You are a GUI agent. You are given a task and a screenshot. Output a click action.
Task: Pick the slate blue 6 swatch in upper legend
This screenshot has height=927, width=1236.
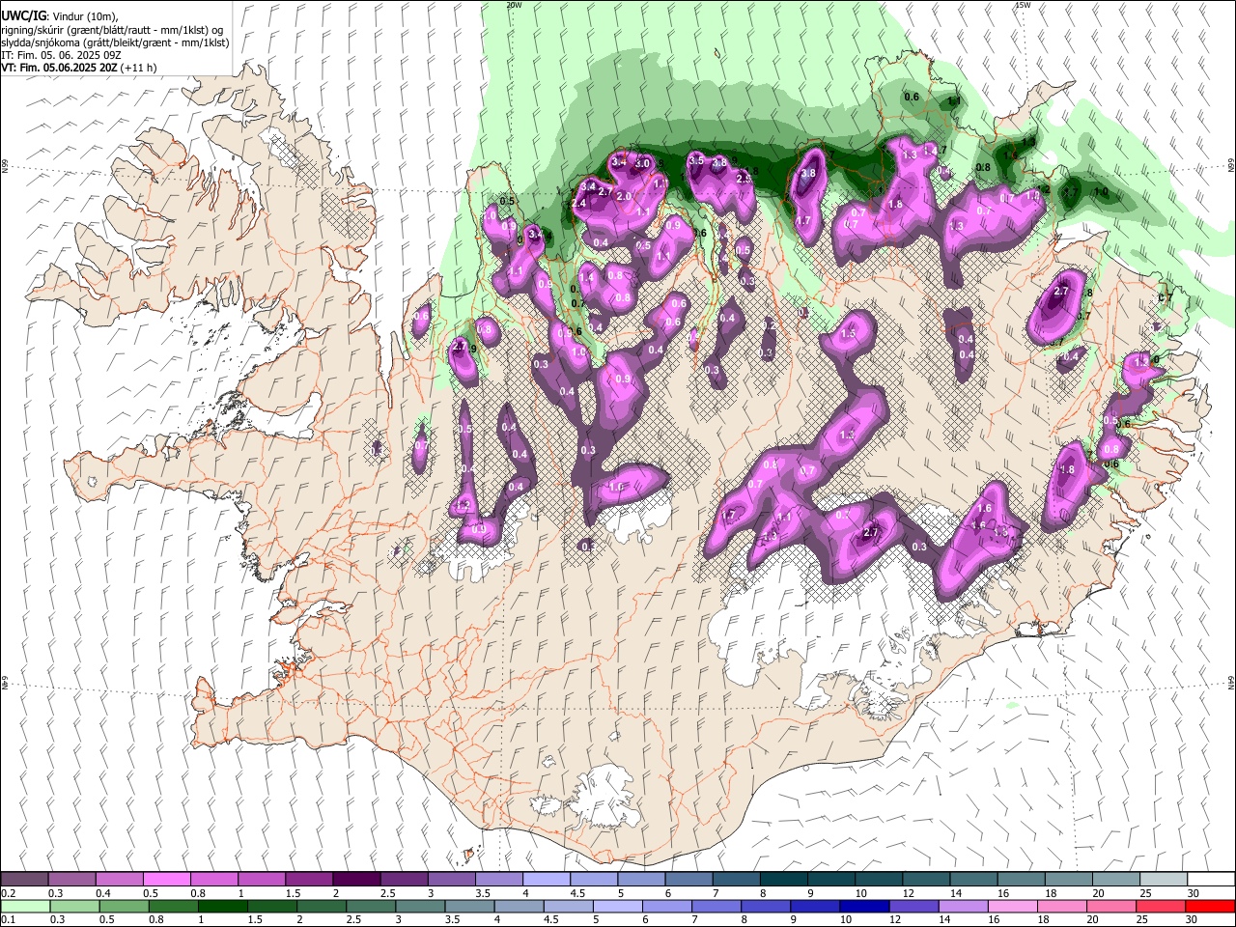688,880
